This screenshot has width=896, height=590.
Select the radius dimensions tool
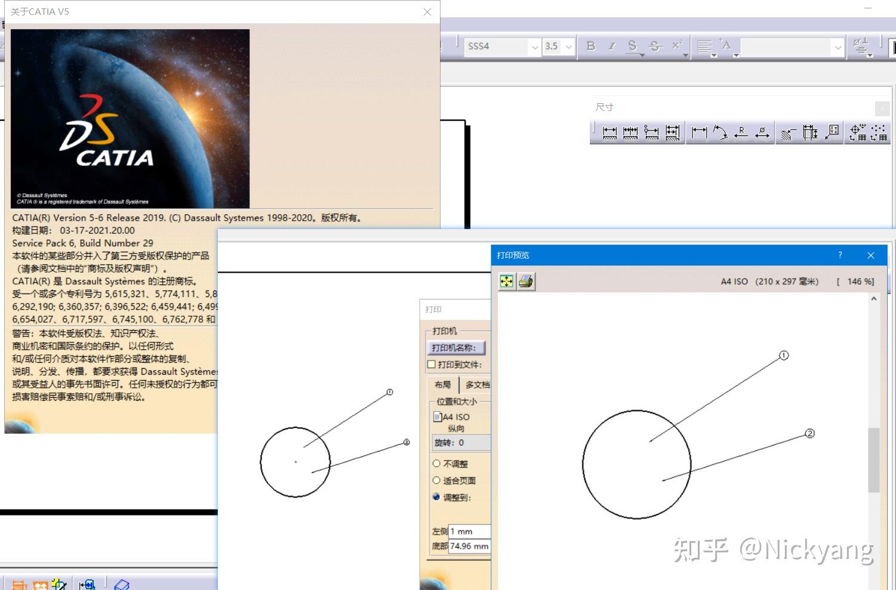(741, 132)
